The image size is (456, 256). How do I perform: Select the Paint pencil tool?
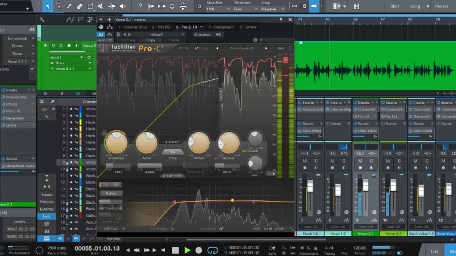69,6
